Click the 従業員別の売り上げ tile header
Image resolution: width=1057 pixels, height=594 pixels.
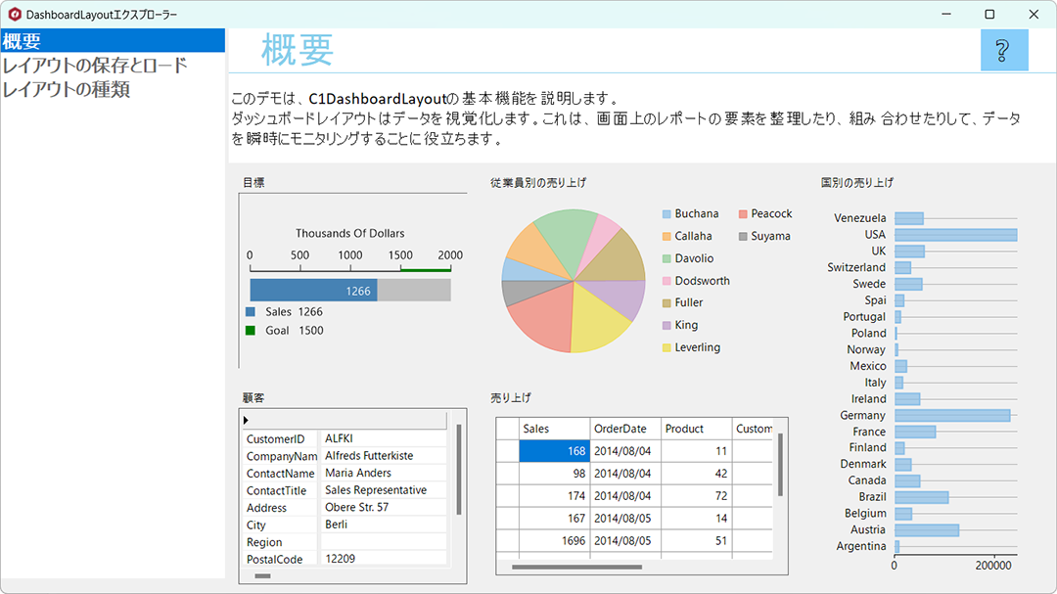[x=538, y=183]
